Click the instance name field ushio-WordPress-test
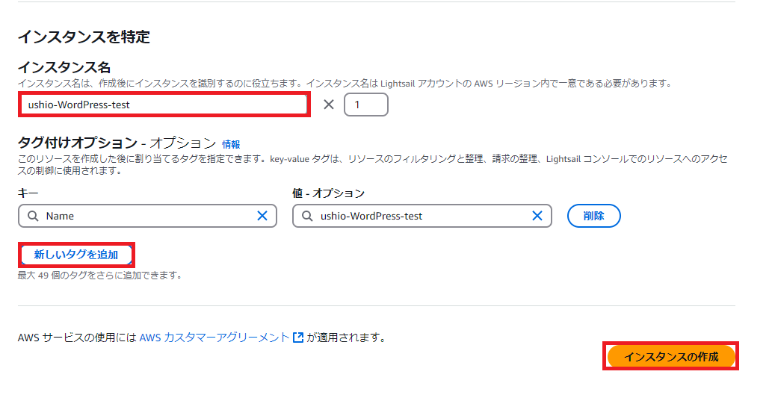Viewport: 775px width, 398px height. click(x=164, y=105)
